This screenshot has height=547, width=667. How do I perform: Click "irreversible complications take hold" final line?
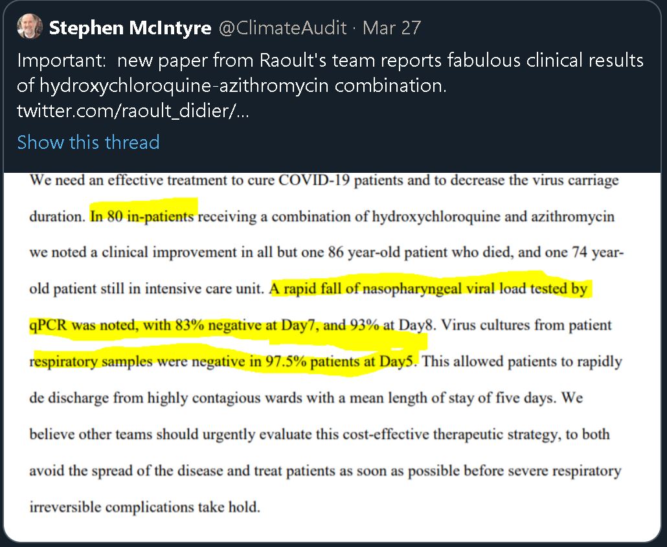point(144,507)
